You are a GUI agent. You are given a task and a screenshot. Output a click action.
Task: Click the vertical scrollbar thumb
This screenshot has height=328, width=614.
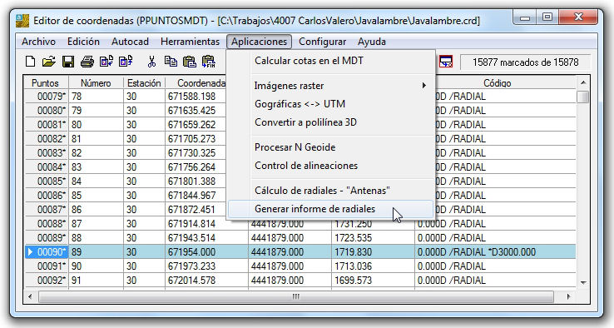[x=583, y=97]
